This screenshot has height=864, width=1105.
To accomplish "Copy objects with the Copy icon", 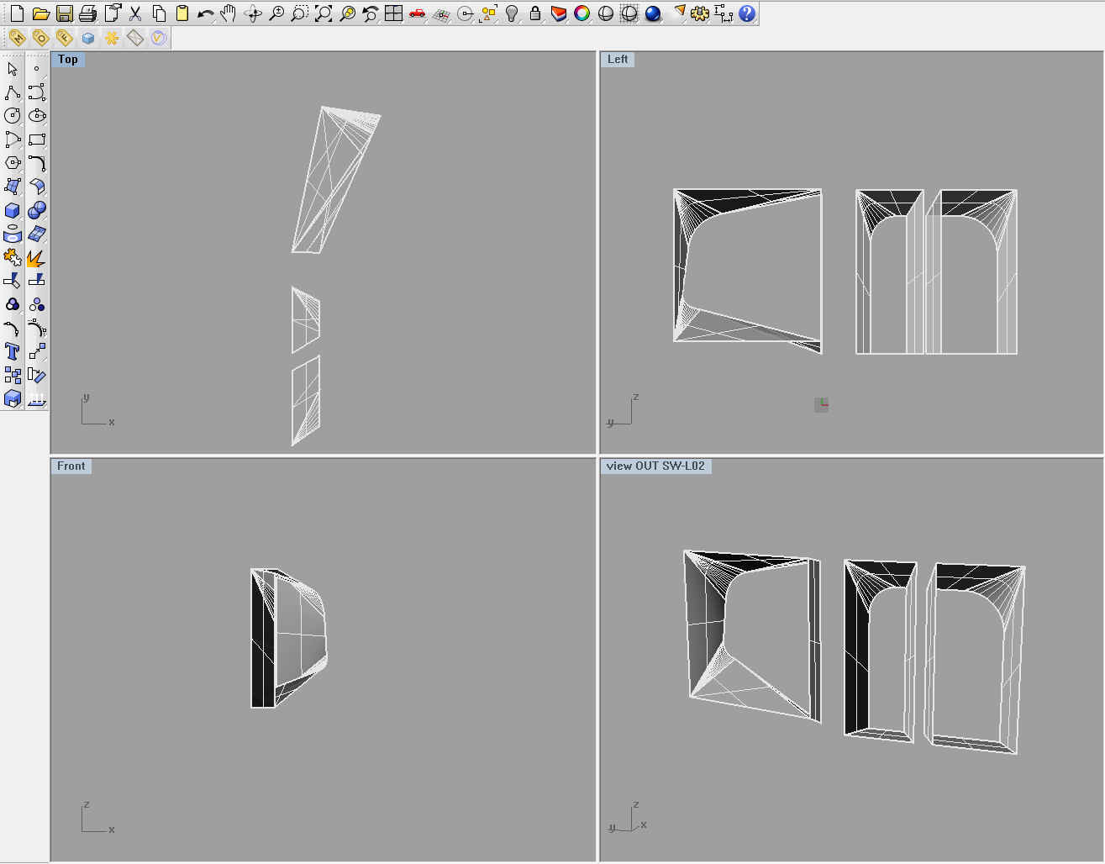I will pos(158,13).
